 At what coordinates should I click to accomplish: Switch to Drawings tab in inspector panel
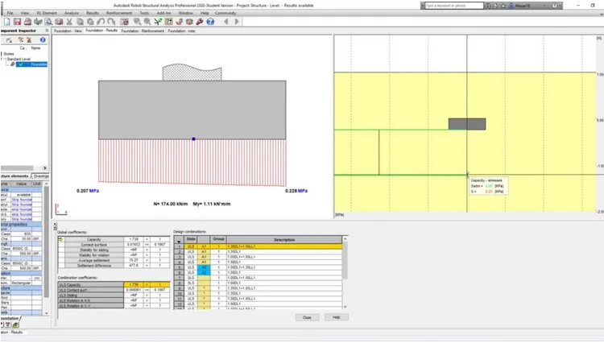41,176
